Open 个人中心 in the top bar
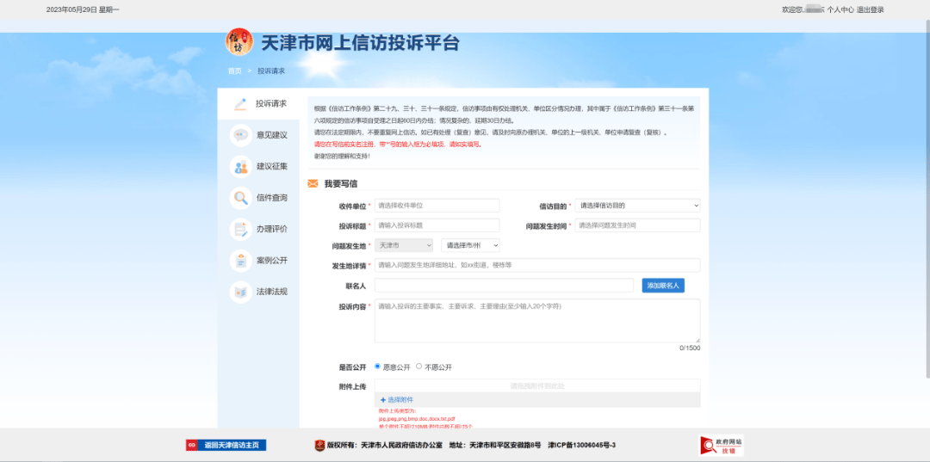This screenshot has height=462, width=930. [840, 10]
